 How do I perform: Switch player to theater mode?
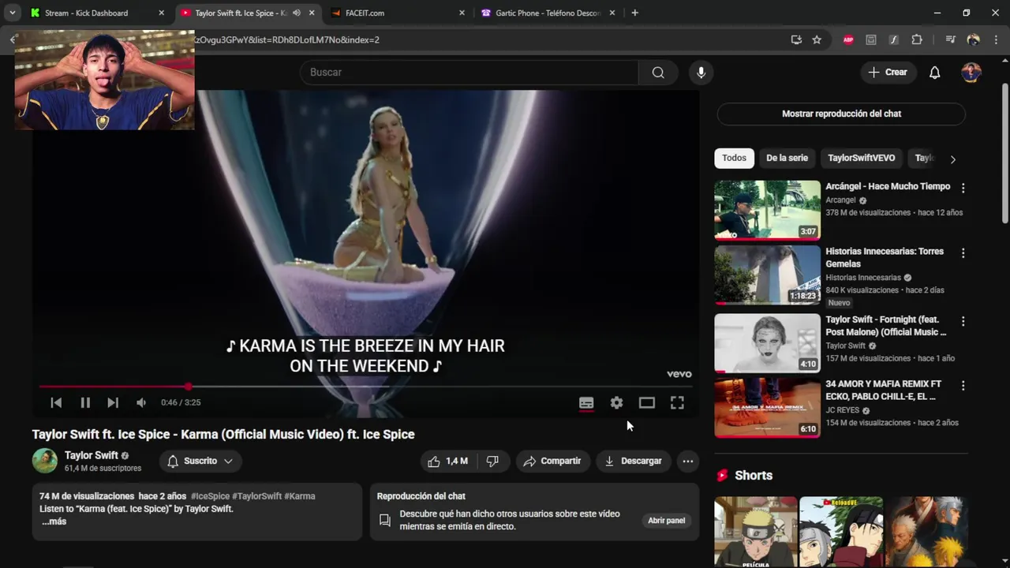647,402
